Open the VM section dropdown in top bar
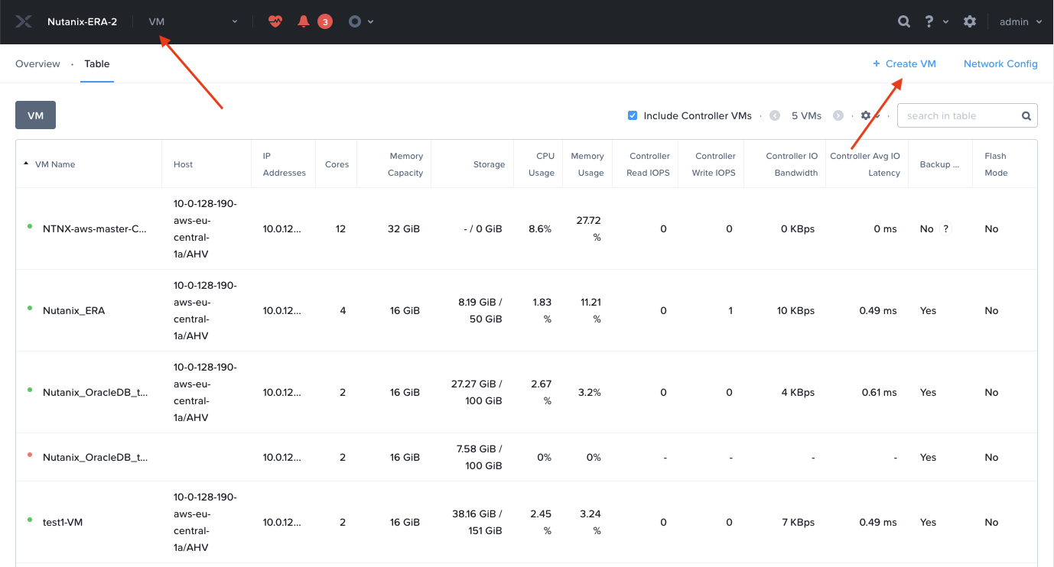Viewport: 1054px width, 567px height. tap(194, 21)
